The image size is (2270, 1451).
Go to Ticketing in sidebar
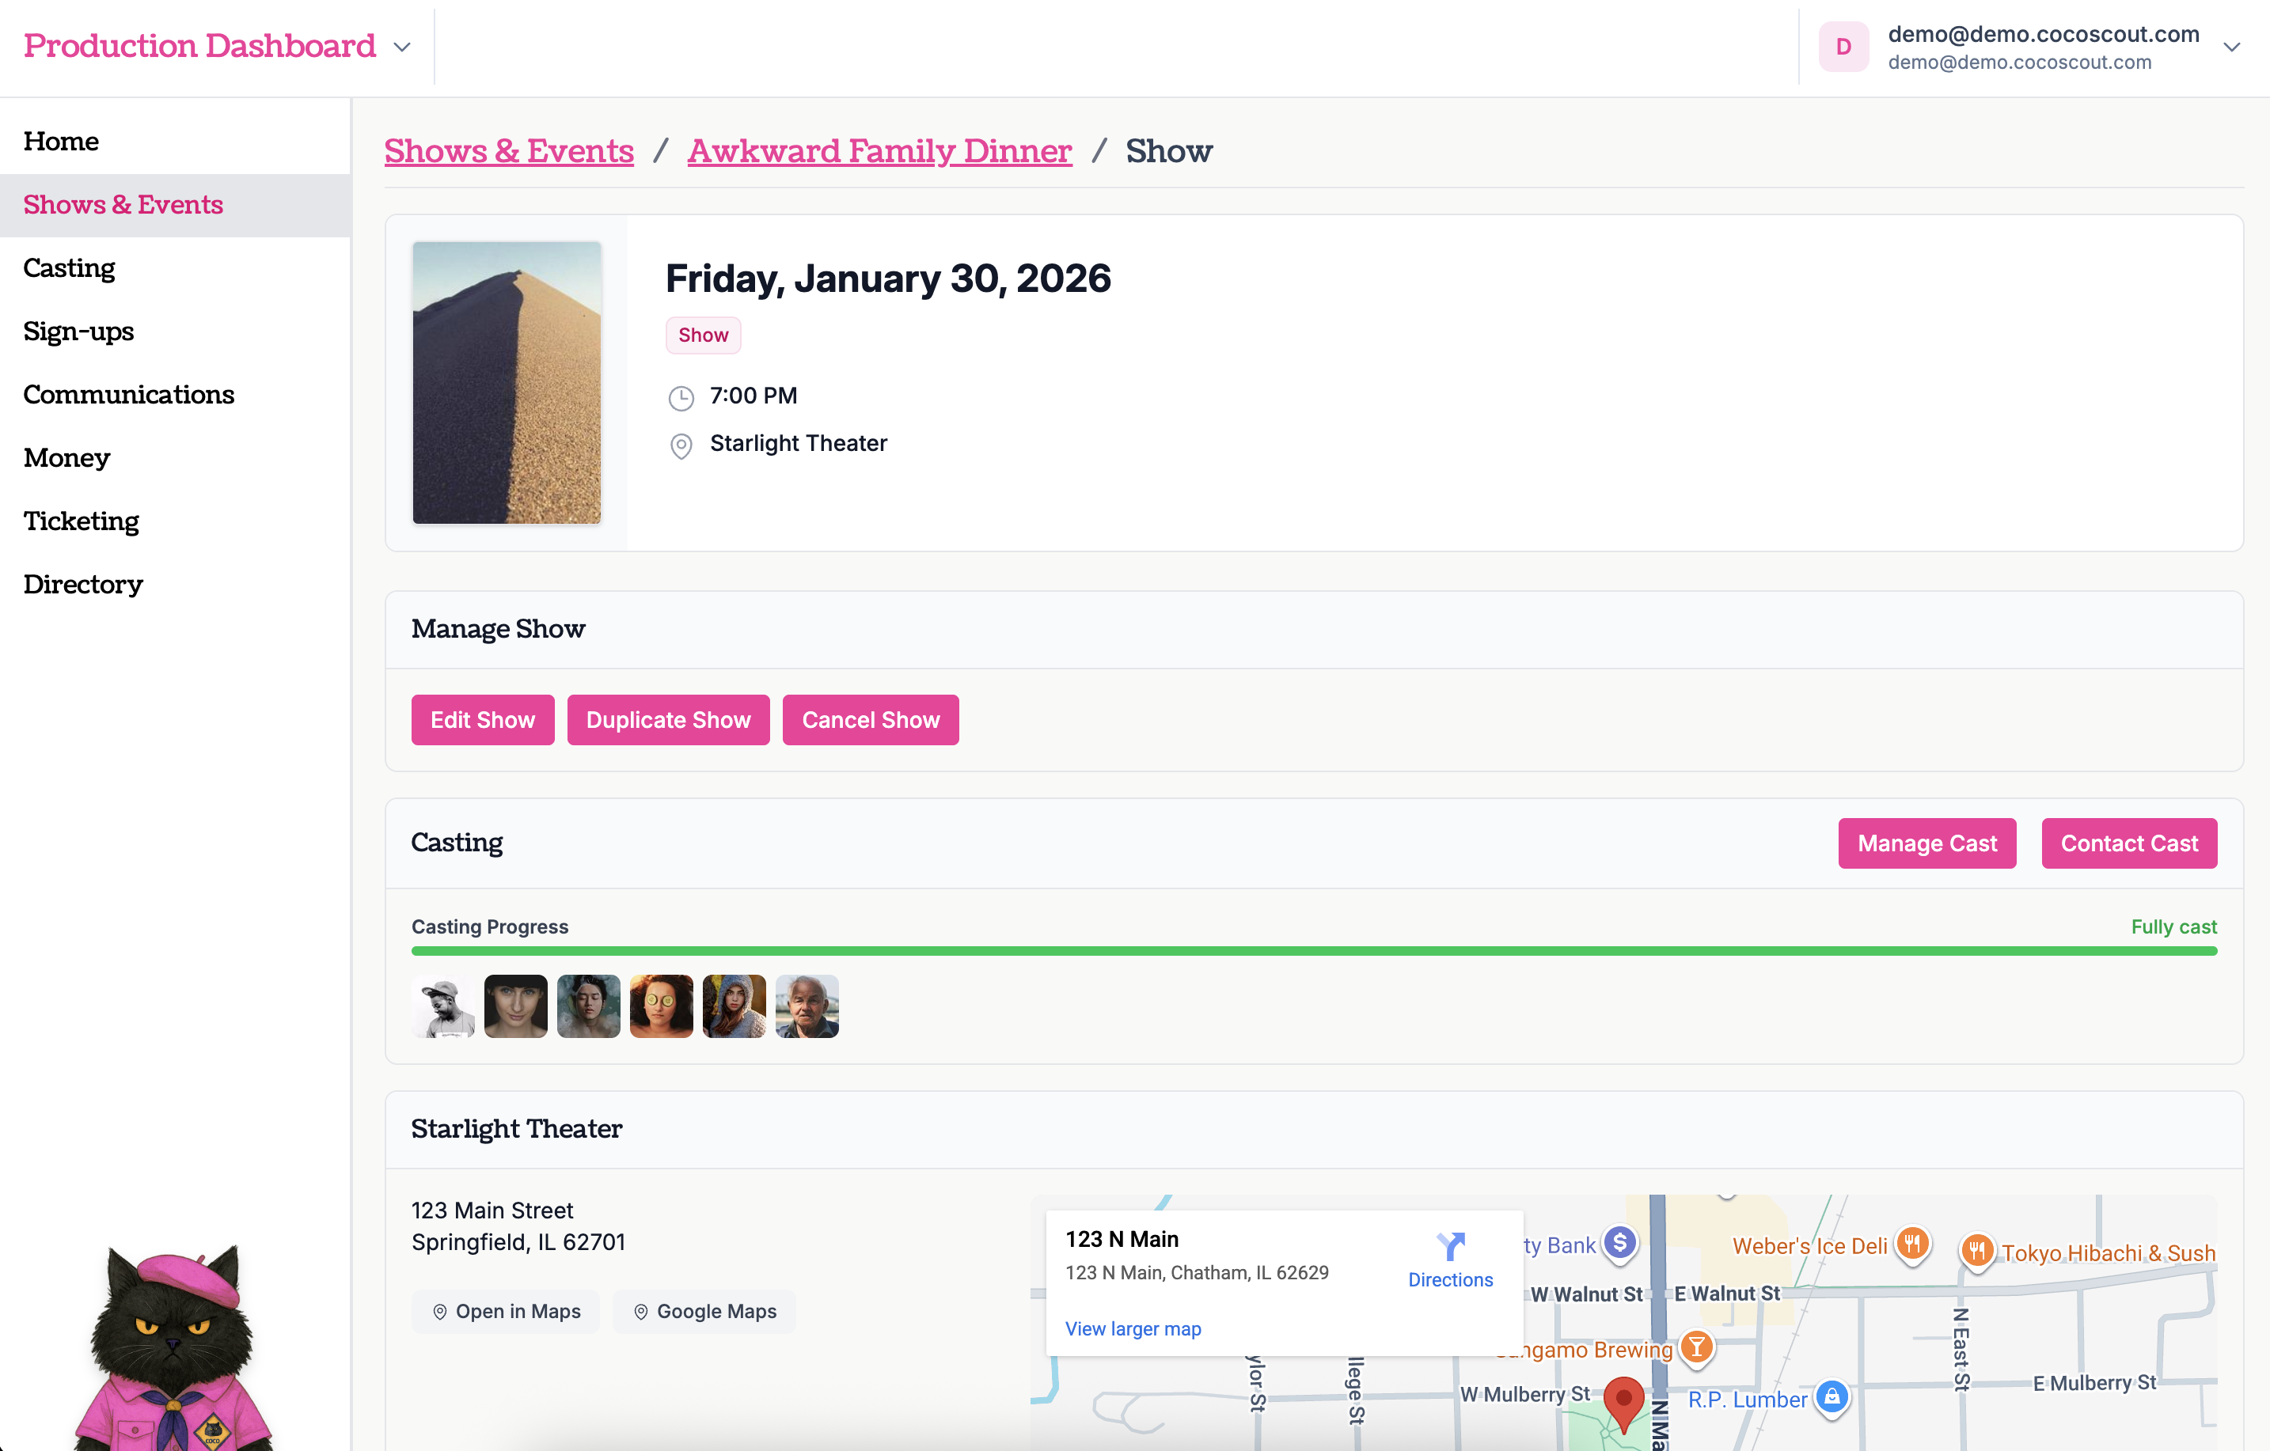click(81, 521)
